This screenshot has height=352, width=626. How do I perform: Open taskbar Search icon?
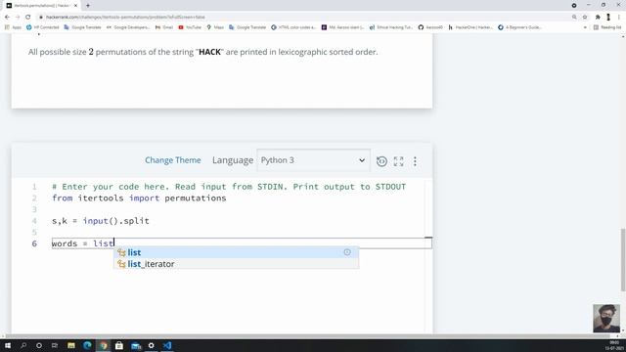pyautogui.click(x=23, y=345)
